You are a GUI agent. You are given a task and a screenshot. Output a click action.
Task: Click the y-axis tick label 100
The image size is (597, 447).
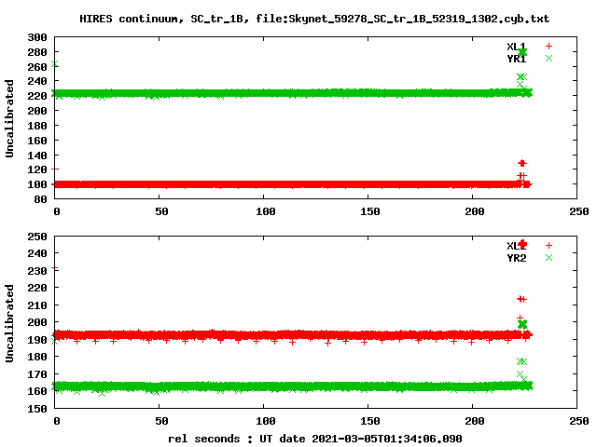click(37, 184)
